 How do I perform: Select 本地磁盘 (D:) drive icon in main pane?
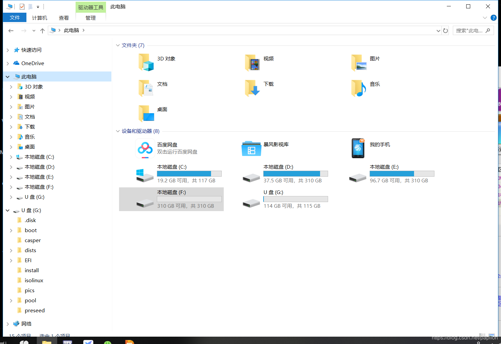click(x=252, y=178)
